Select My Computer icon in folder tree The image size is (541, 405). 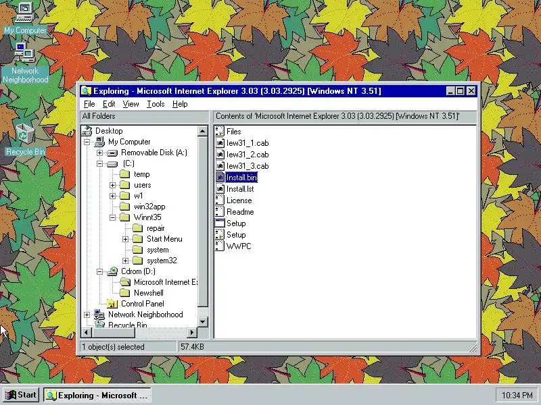100,142
